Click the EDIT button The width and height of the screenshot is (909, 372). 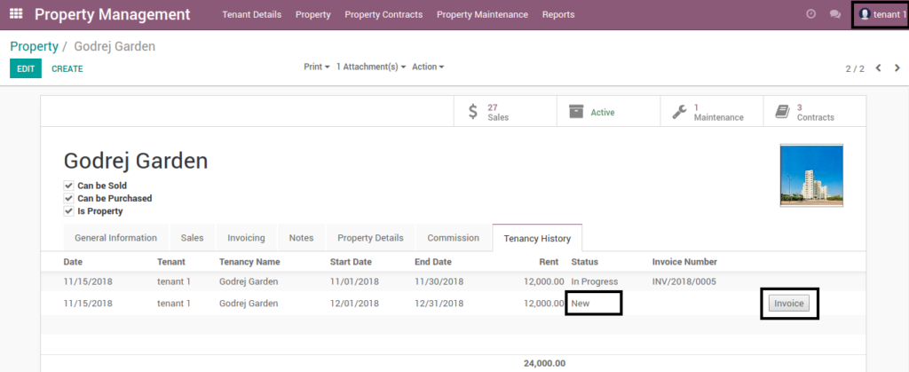pyautogui.click(x=26, y=68)
